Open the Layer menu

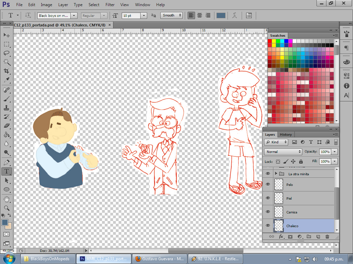click(63, 4)
